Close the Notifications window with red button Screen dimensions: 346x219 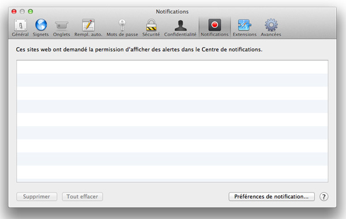click(14, 12)
